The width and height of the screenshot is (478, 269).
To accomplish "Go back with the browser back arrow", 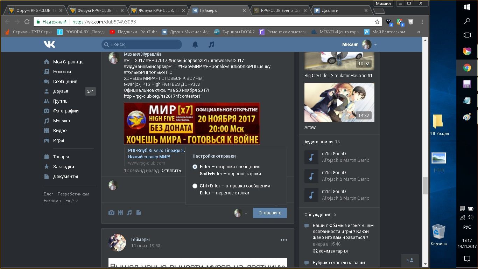I will [x=7, y=22].
